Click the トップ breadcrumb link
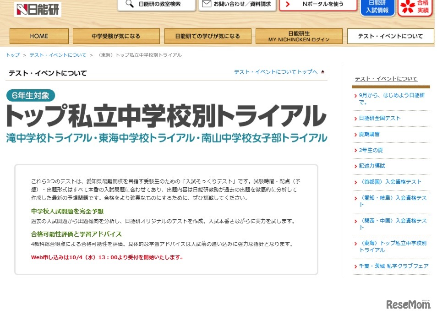The image size is (437, 315). [x=12, y=54]
